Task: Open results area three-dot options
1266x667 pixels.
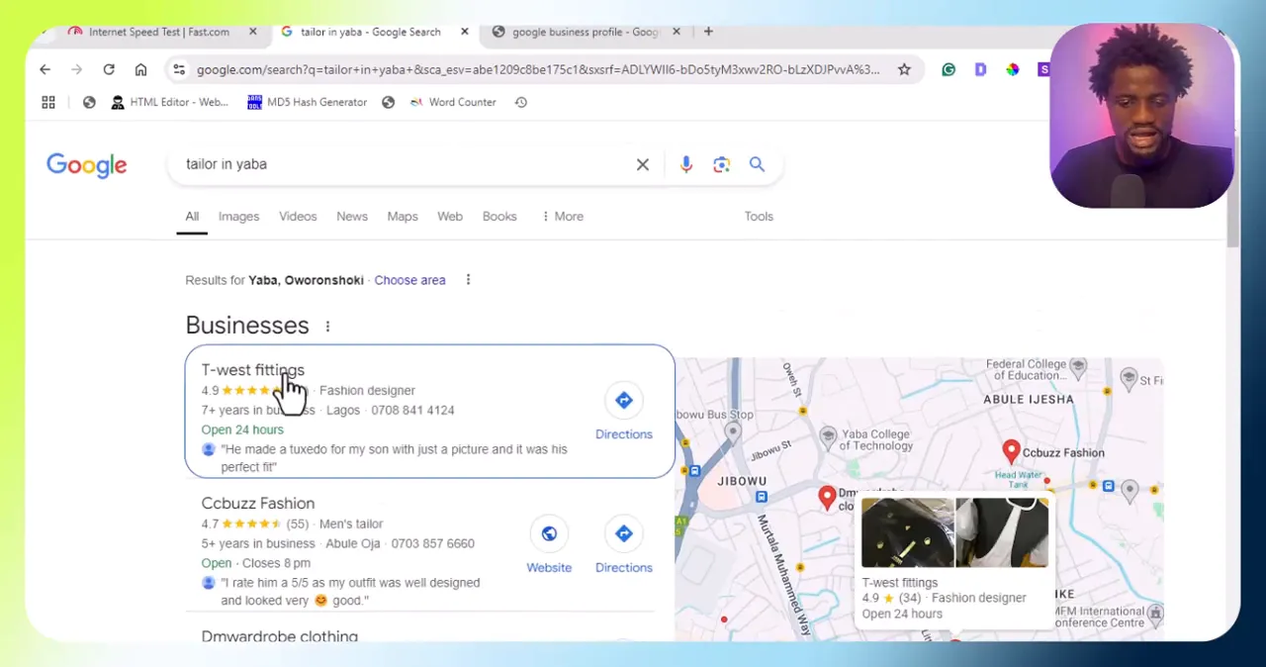Action: (x=468, y=280)
